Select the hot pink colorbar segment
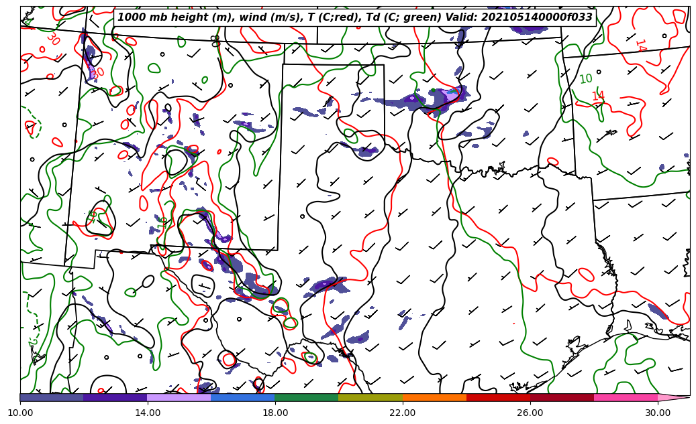 point(626,397)
